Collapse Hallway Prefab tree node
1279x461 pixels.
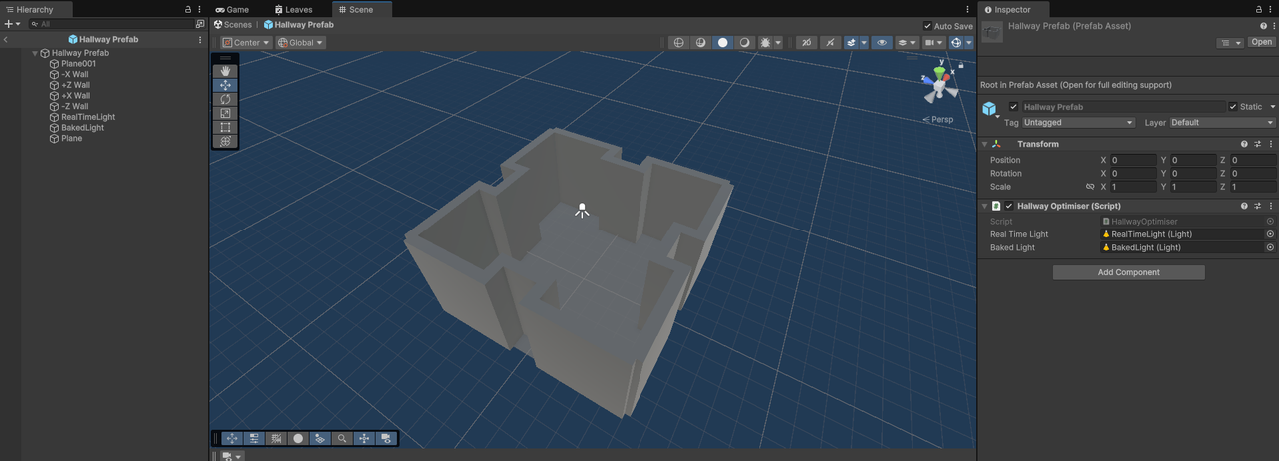[x=35, y=53]
